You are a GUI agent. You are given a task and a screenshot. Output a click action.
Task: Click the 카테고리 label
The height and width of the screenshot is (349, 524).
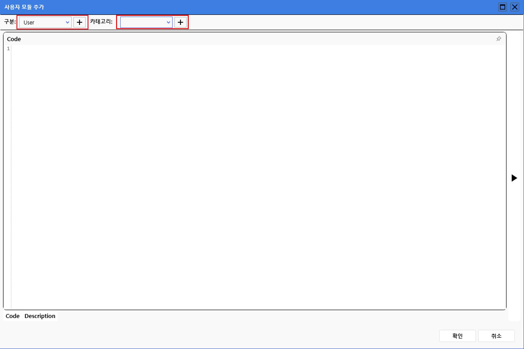[x=101, y=22]
